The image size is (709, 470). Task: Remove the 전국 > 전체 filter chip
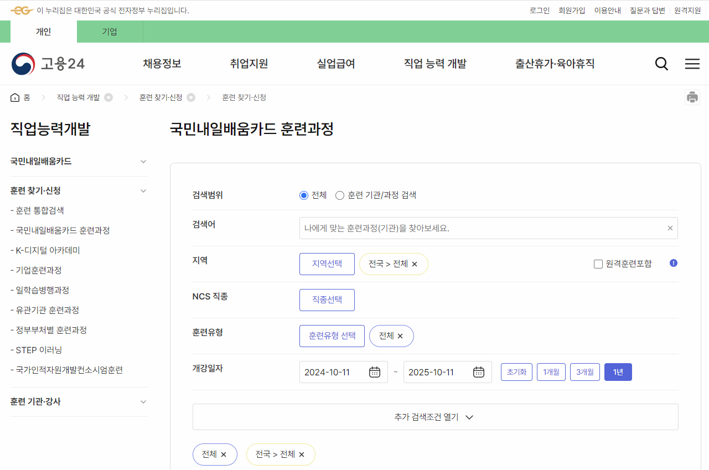pyautogui.click(x=414, y=264)
